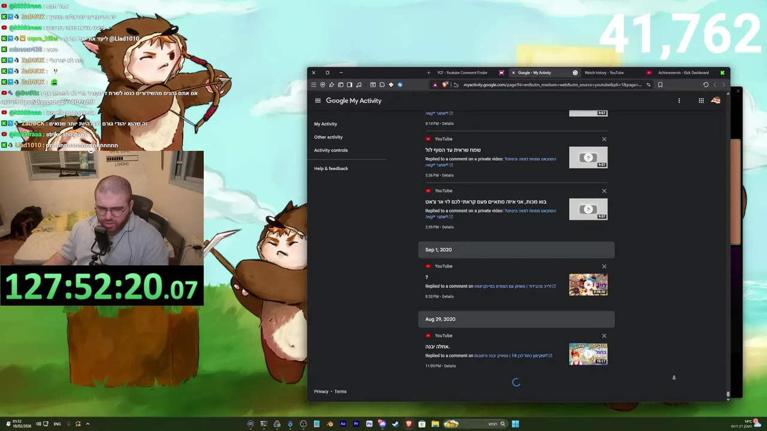Click the Brave Shields lion icon

(x=445, y=84)
